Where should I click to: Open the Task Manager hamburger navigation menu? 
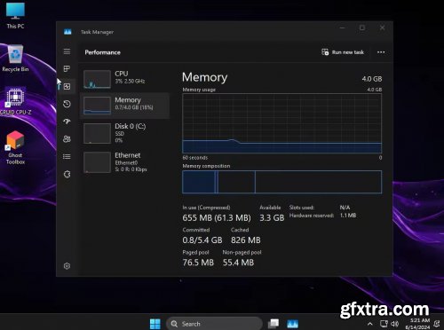pyautogui.click(x=67, y=51)
